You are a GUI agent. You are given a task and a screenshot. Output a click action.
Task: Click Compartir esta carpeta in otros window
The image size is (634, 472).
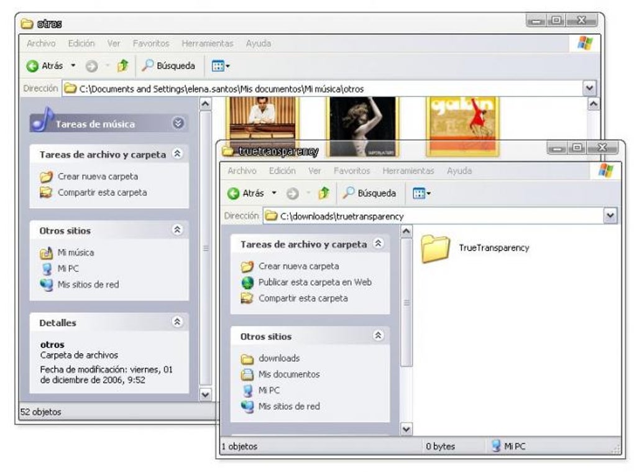103,193
